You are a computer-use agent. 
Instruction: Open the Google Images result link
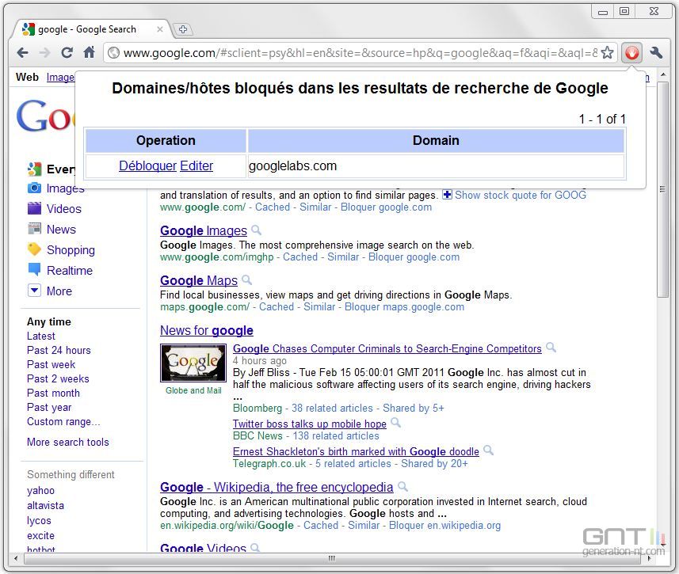point(204,230)
